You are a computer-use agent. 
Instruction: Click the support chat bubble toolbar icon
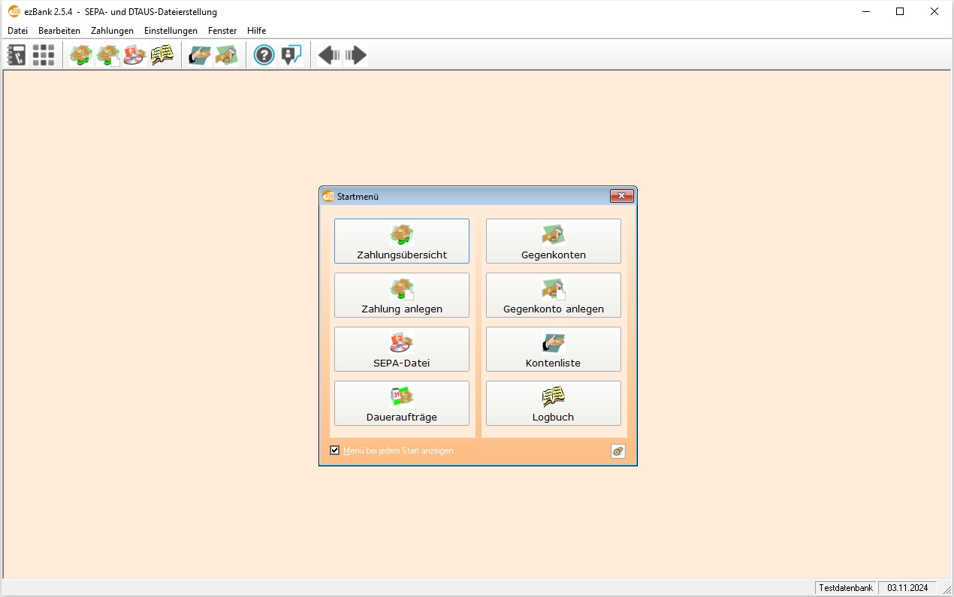tap(291, 55)
